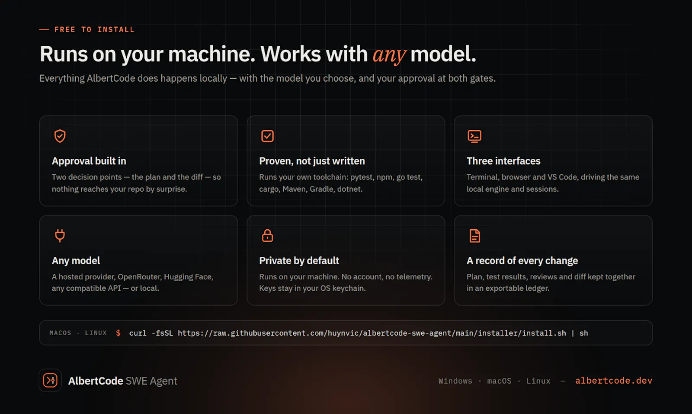Click the terminal icon above Three interfaces

click(474, 136)
